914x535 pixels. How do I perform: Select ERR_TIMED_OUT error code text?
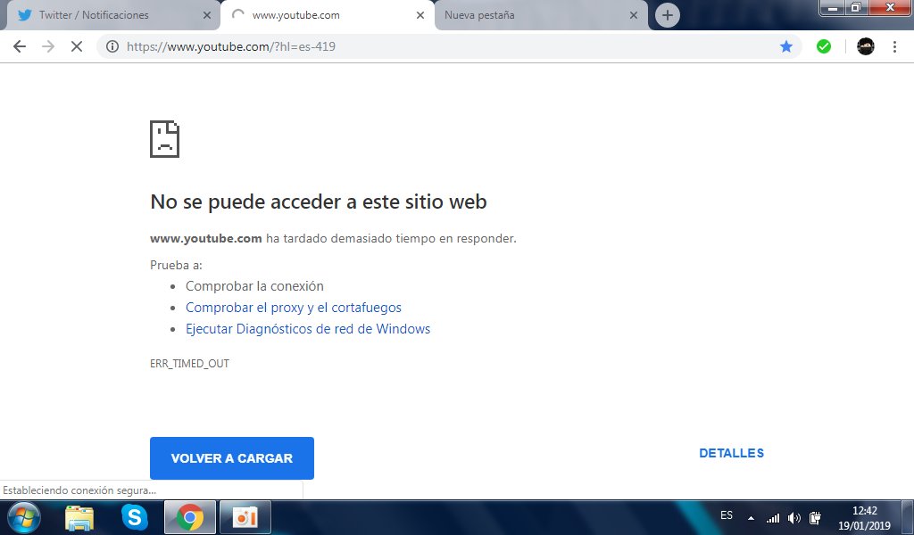pos(189,363)
